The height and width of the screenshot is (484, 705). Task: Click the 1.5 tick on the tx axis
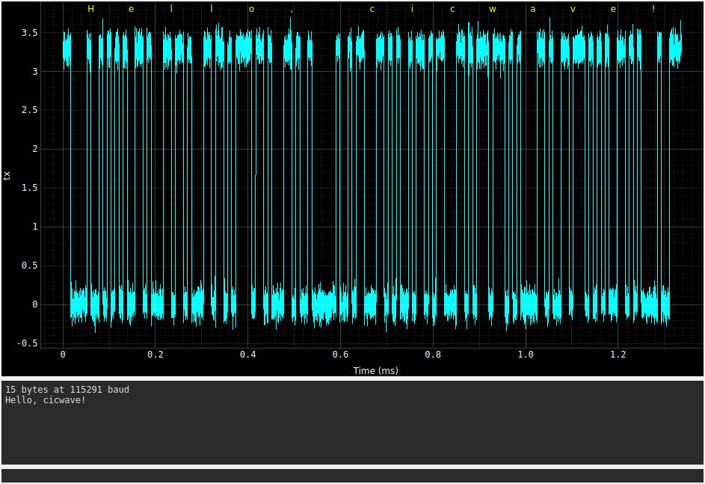click(x=30, y=188)
